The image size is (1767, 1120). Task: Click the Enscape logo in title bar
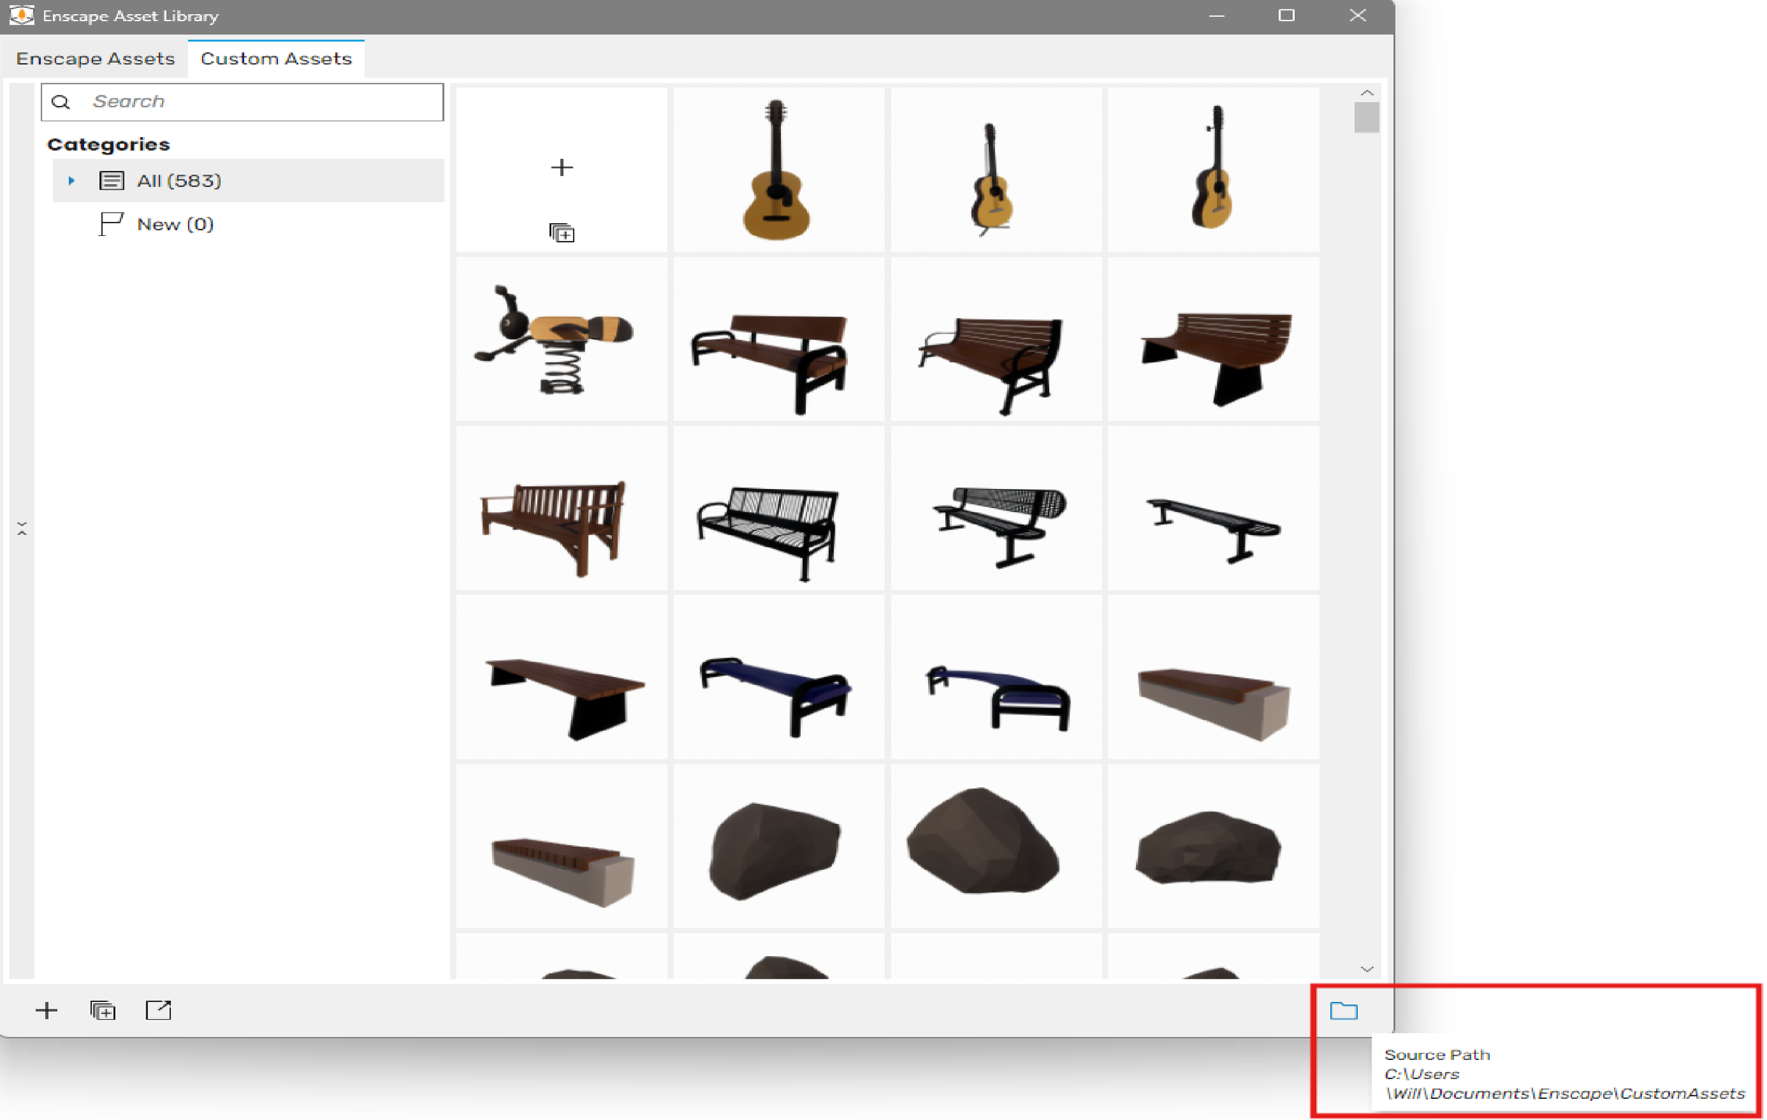pos(21,16)
